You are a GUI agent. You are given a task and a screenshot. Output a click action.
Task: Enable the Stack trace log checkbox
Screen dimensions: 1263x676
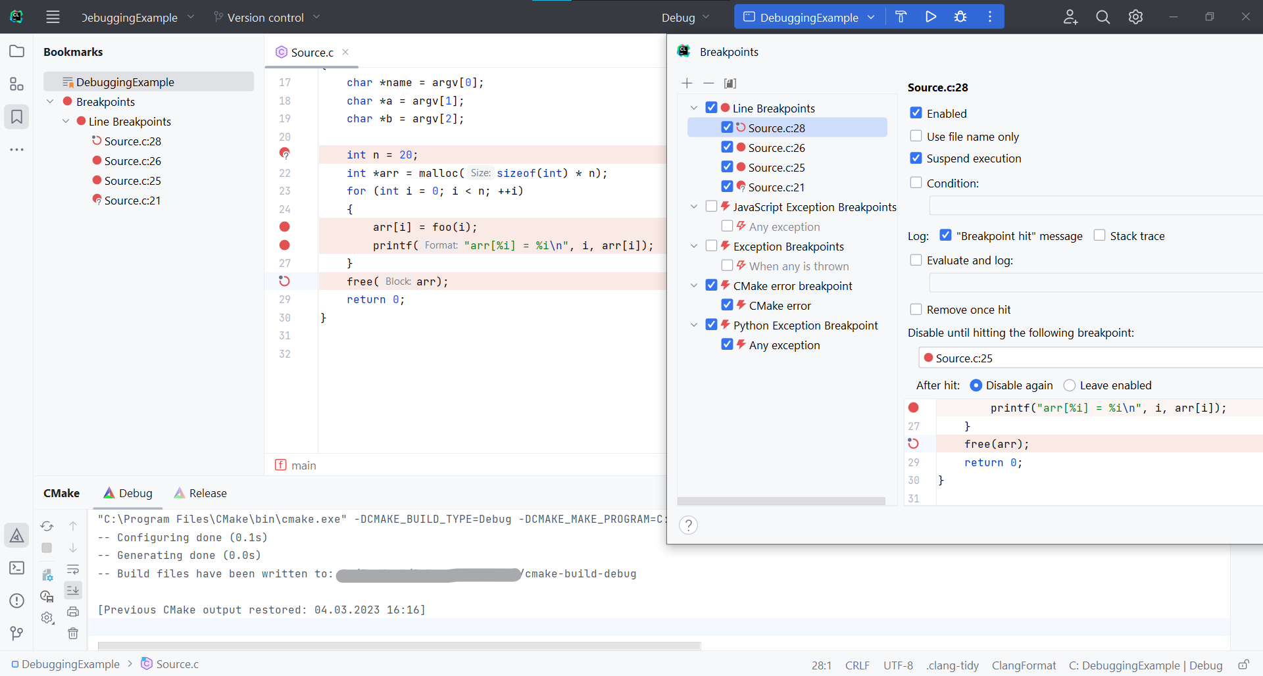(1099, 235)
